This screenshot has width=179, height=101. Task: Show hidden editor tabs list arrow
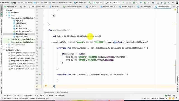tap(174, 7)
